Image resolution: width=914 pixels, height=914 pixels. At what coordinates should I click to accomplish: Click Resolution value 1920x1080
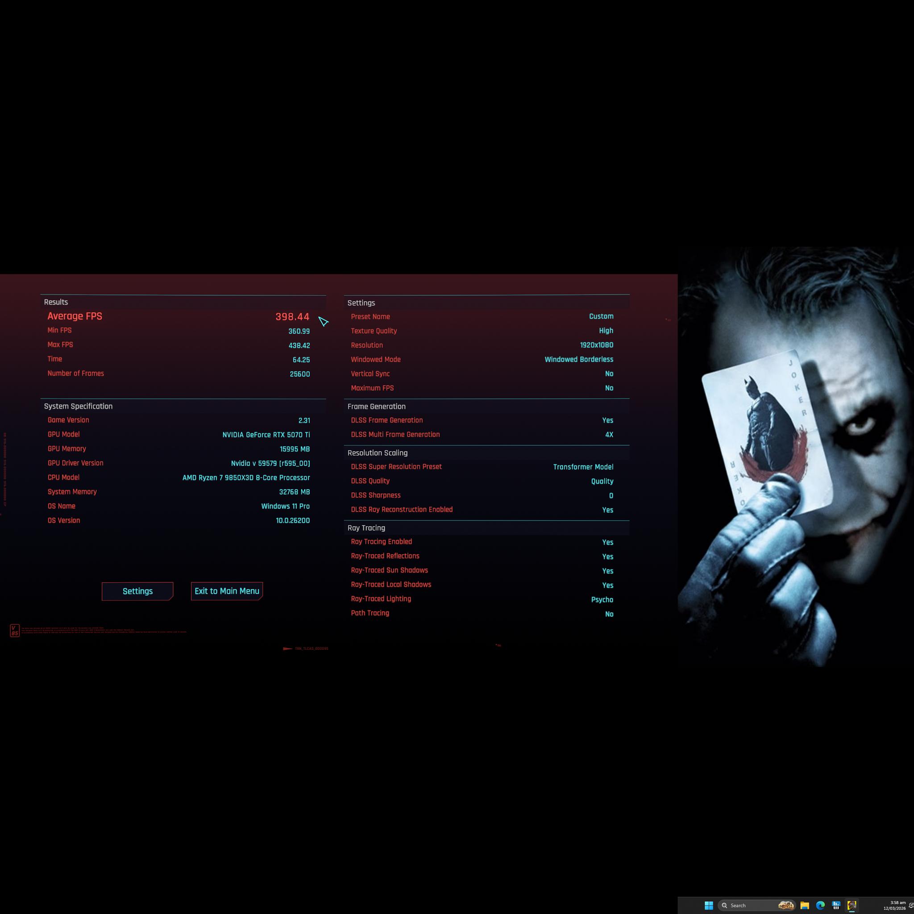tap(596, 345)
